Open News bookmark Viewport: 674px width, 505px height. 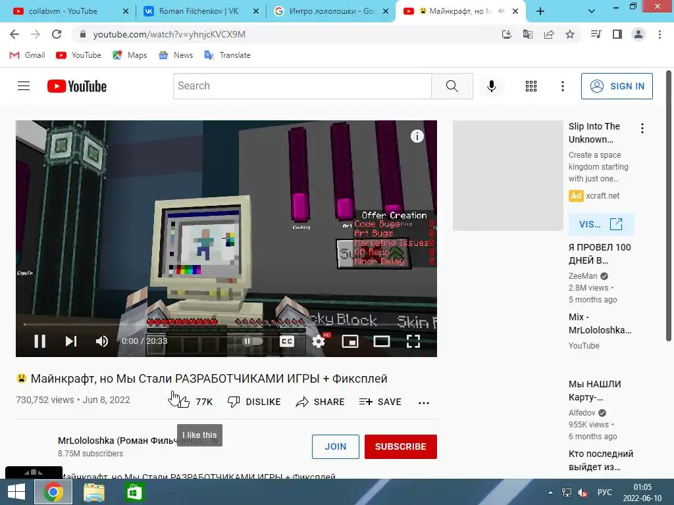coord(176,55)
